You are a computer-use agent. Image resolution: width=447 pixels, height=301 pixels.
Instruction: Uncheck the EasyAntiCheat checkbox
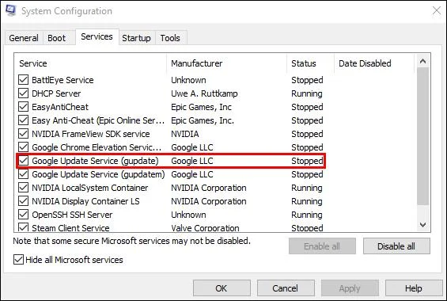tap(24, 107)
